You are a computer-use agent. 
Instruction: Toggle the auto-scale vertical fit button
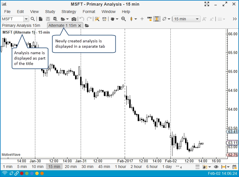point(157,19)
